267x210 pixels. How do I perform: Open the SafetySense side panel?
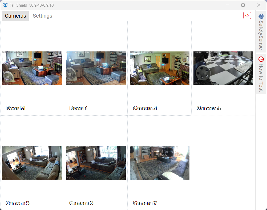[x=261, y=32]
